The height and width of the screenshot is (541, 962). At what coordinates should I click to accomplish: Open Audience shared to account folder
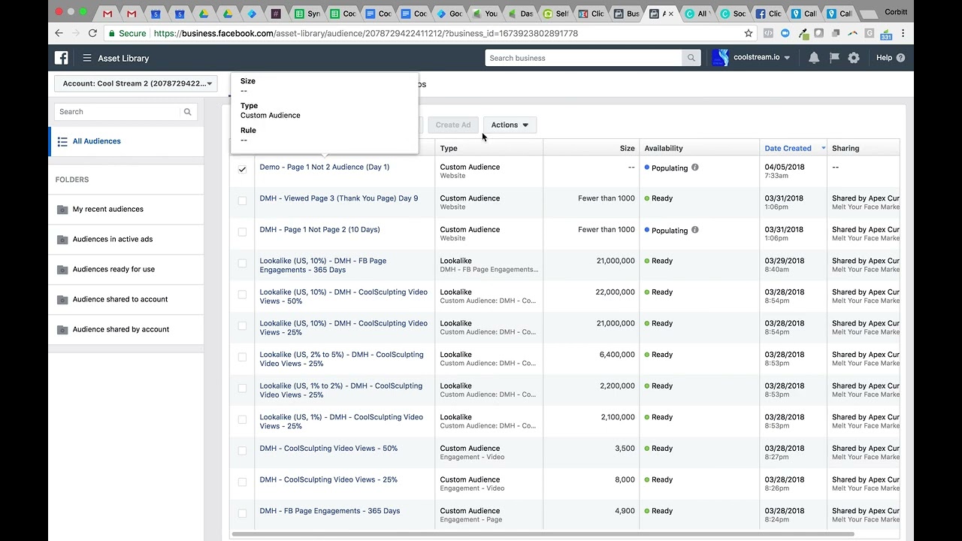[x=126, y=300]
